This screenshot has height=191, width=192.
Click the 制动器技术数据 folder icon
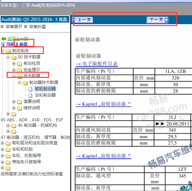25,83
